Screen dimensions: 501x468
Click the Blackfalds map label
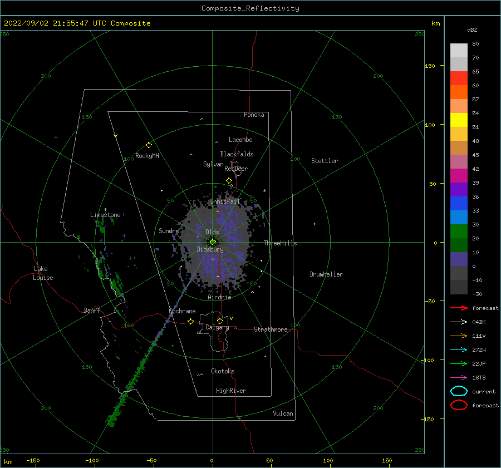tap(237, 154)
